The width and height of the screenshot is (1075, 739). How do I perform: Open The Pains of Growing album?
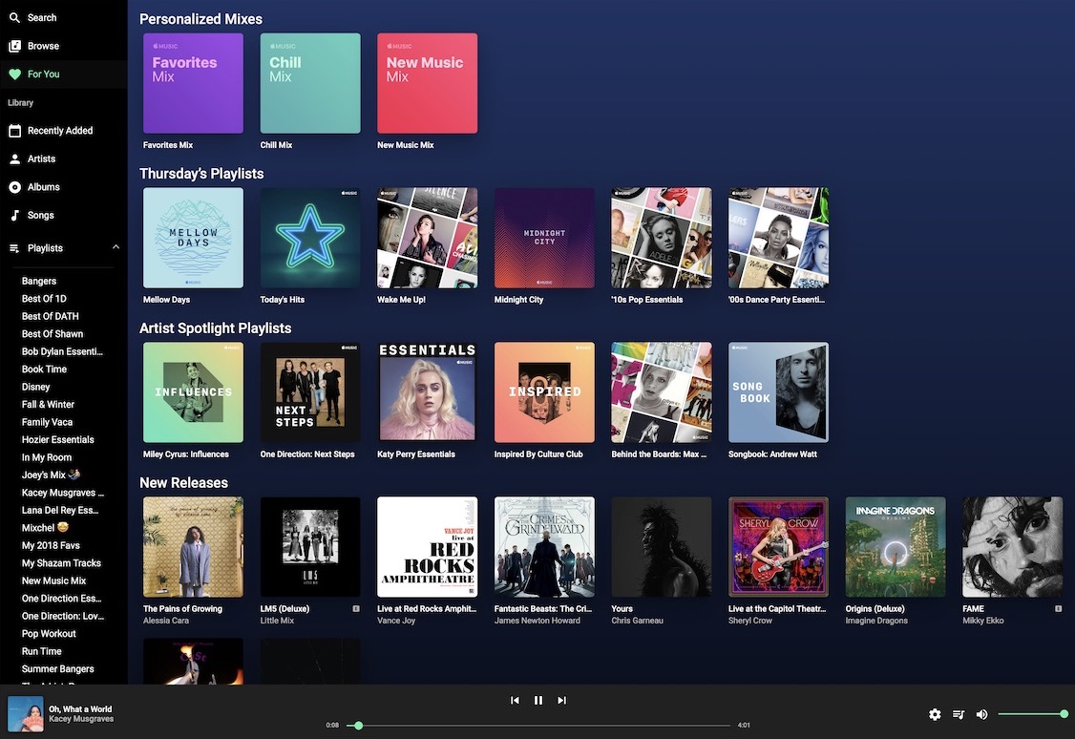pos(194,547)
